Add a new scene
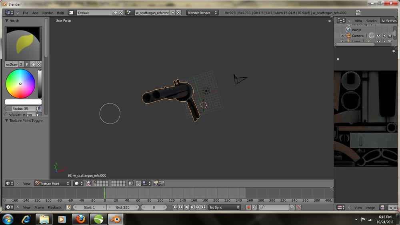Screen dimensions: 400x225 point(173,13)
